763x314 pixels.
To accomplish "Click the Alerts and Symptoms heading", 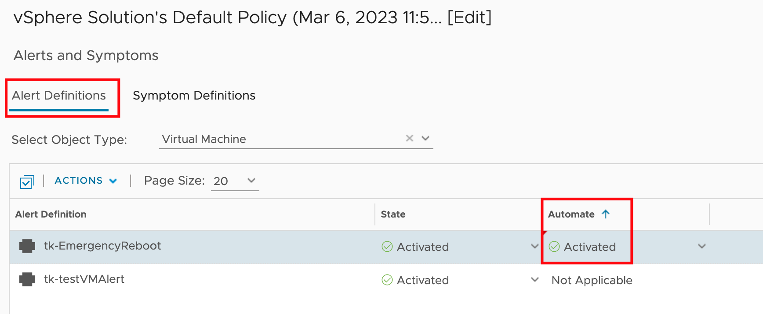I will click(x=86, y=56).
